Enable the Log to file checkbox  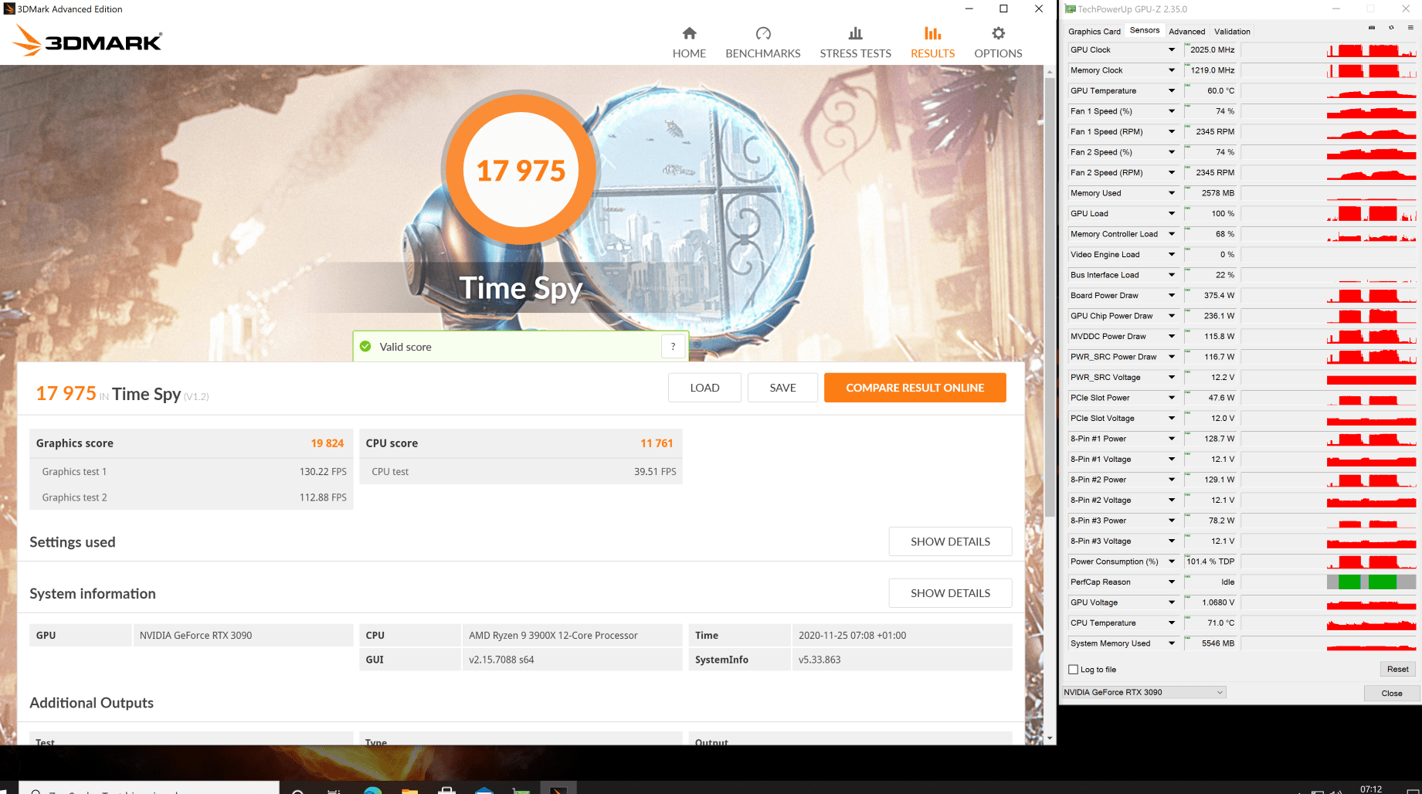coord(1073,670)
